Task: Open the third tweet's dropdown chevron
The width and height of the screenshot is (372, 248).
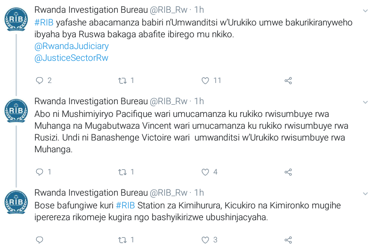Action: point(365,194)
